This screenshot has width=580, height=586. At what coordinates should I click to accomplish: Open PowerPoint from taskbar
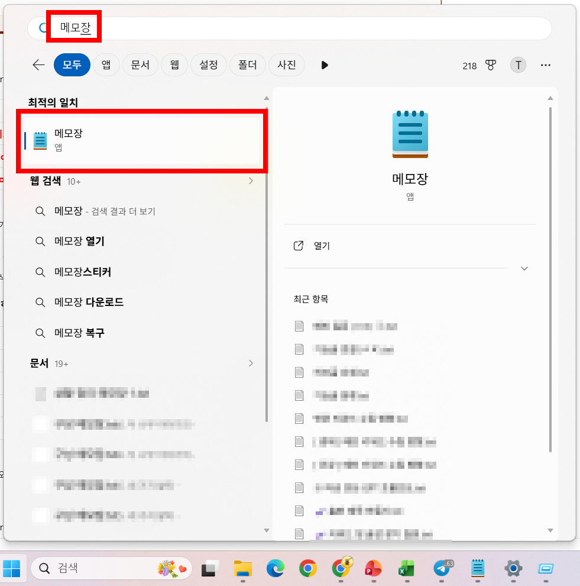(x=373, y=569)
